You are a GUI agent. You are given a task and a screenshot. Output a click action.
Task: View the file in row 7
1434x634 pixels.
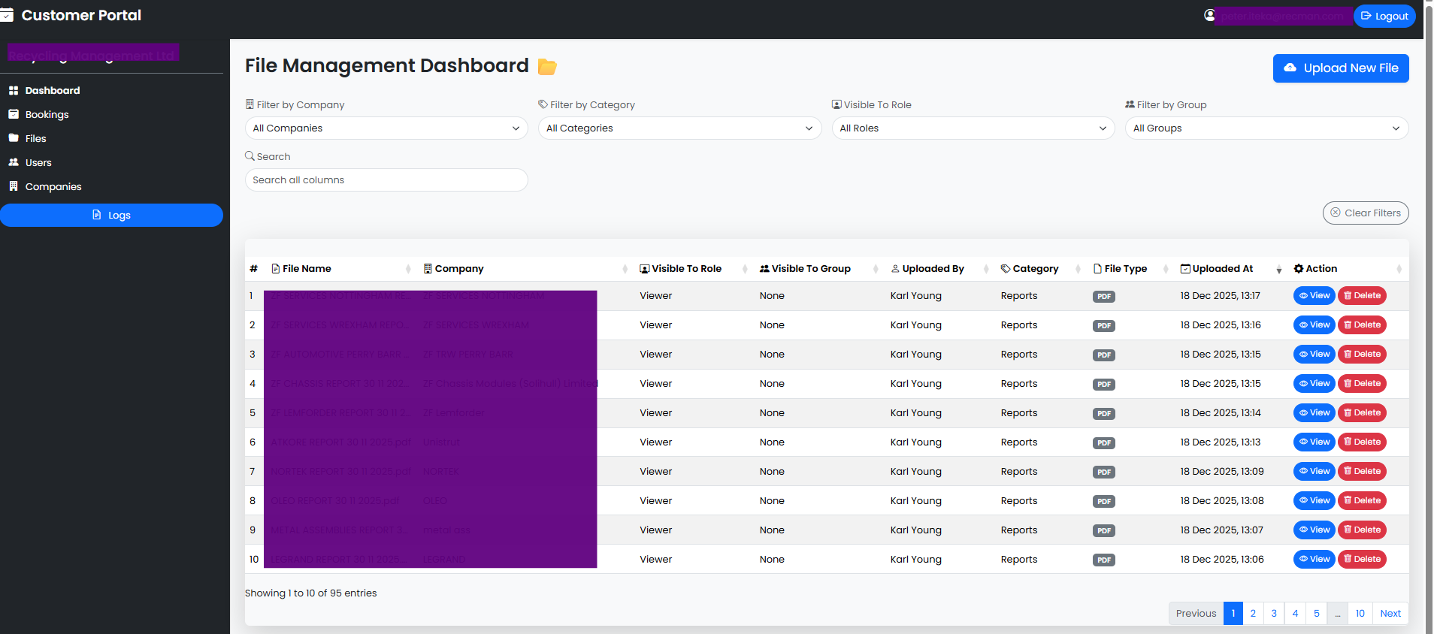pyautogui.click(x=1313, y=472)
